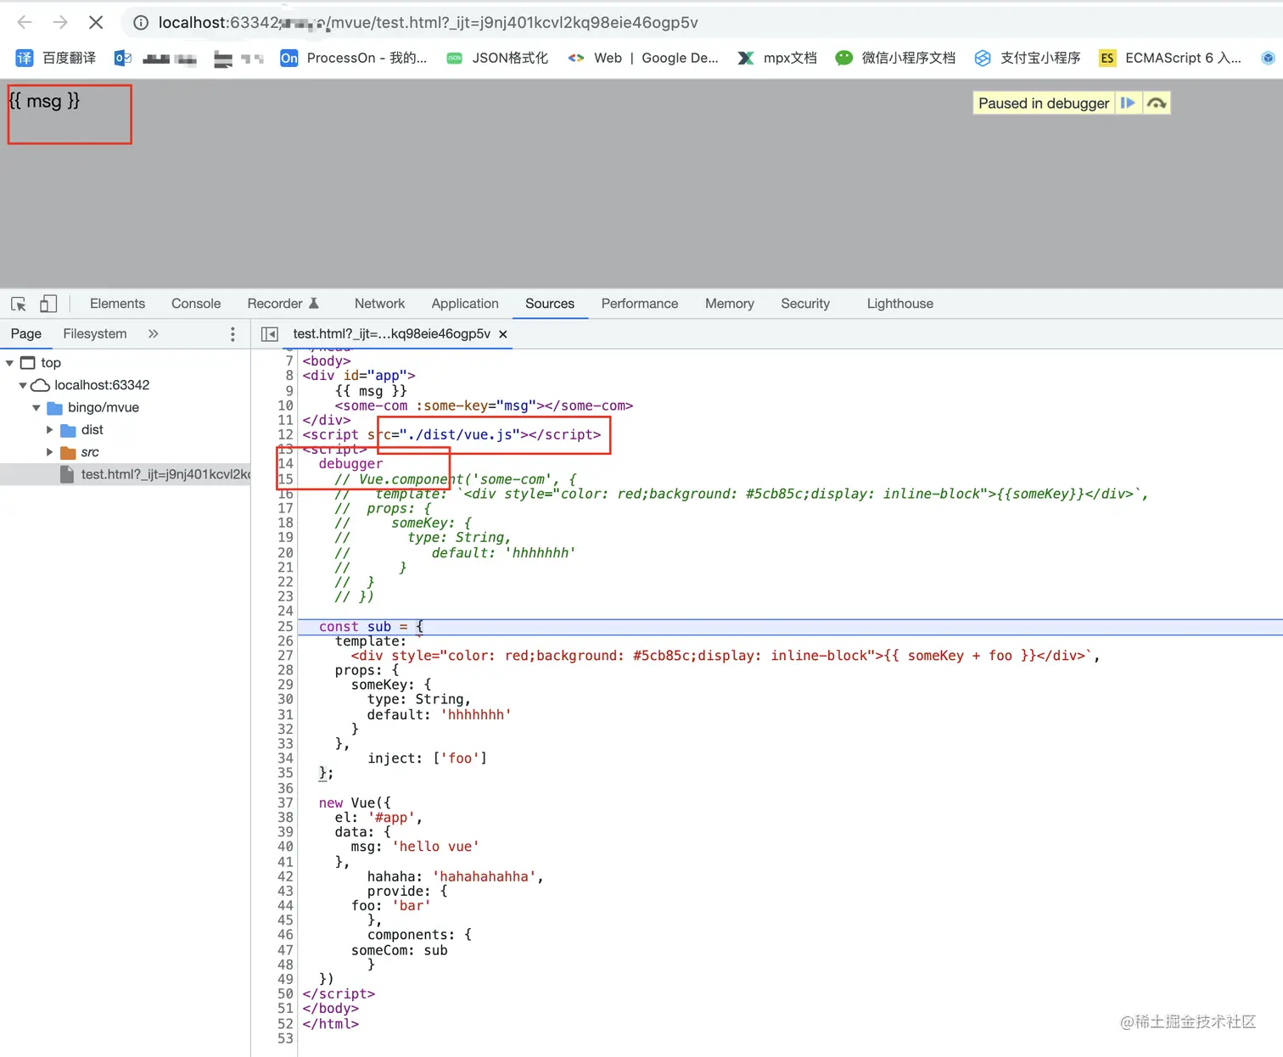Show more navigator tabs chevron

pos(154,334)
